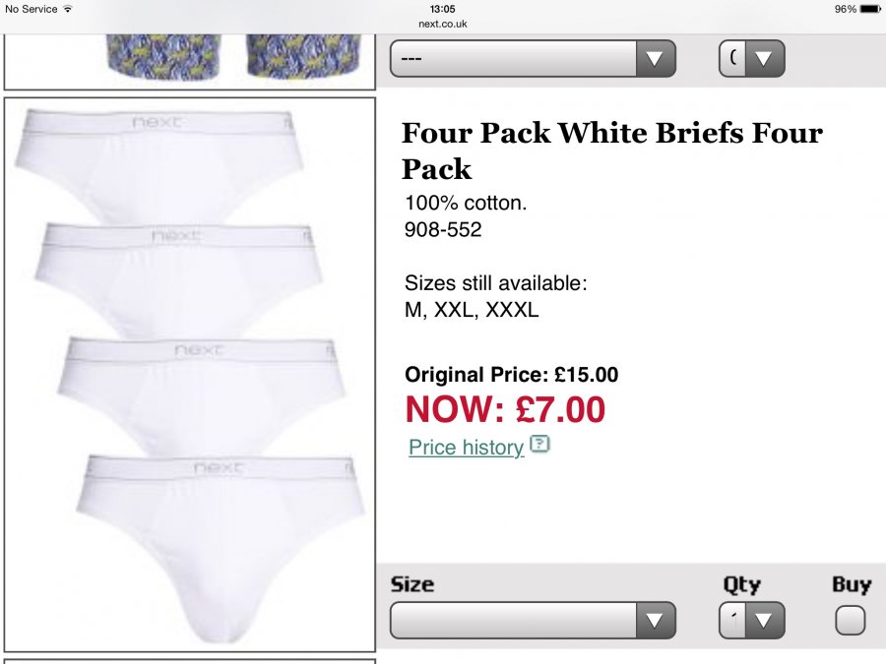The width and height of the screenshot is (886, 664).
Task: Open the Qty dropdown under Qty label
Action: (751, 620)
